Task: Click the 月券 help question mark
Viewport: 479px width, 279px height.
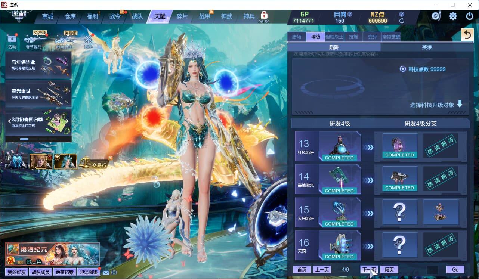Action: coord(350,15)
